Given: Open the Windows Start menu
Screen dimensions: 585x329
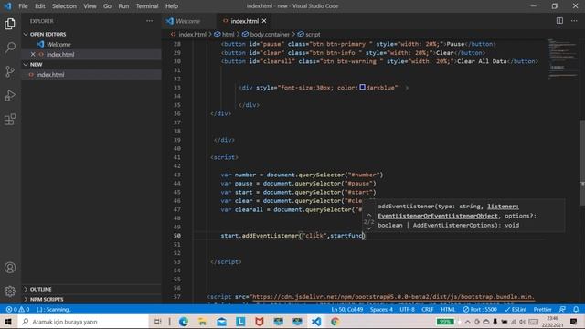Looking at the screenshot, I should tap(8, 322).
